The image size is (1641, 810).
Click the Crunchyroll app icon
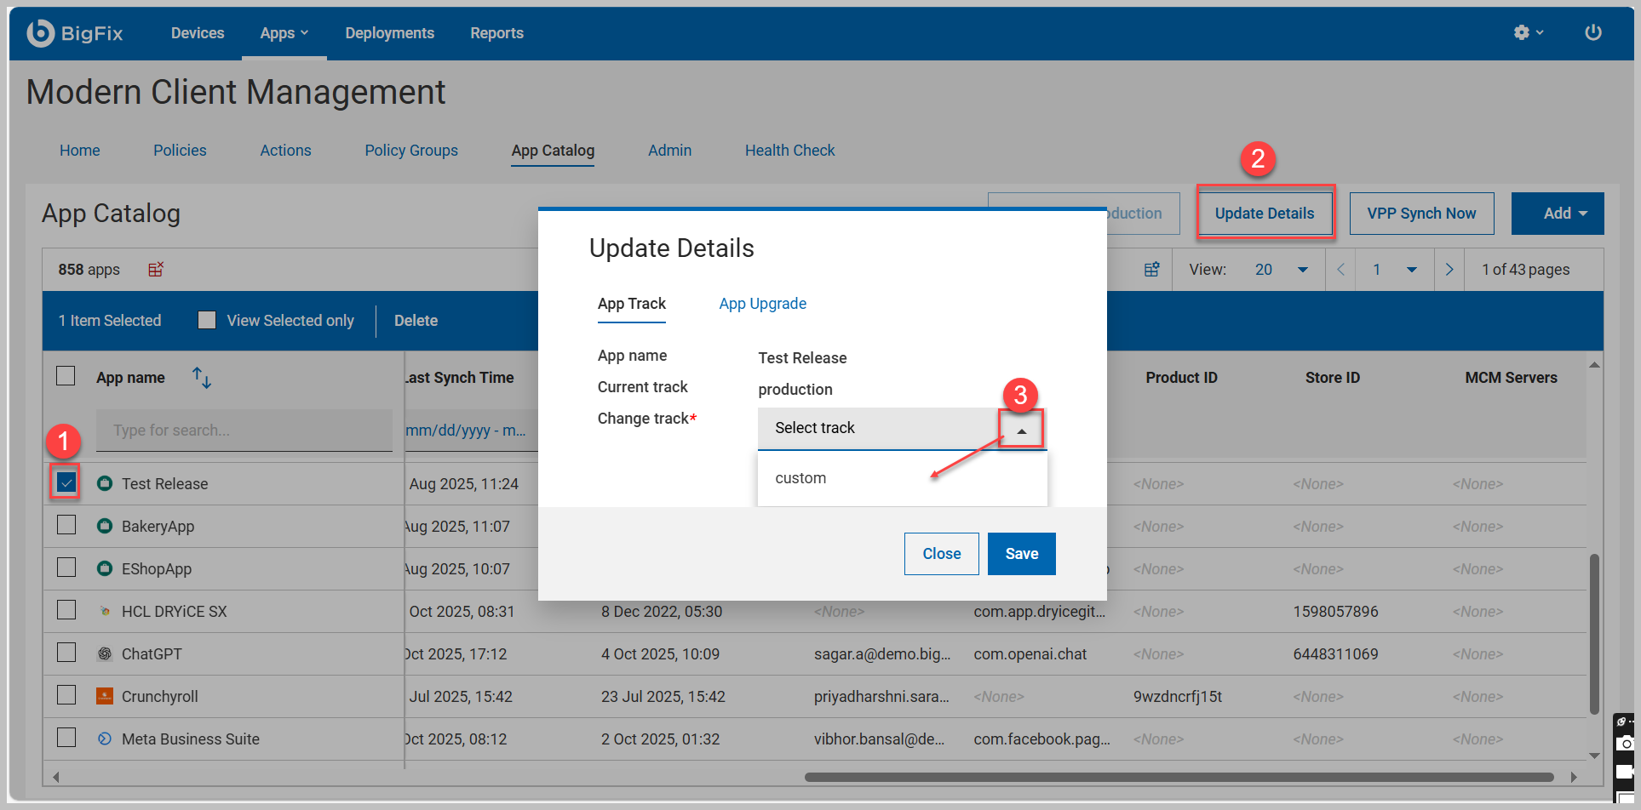pos(105,696)
